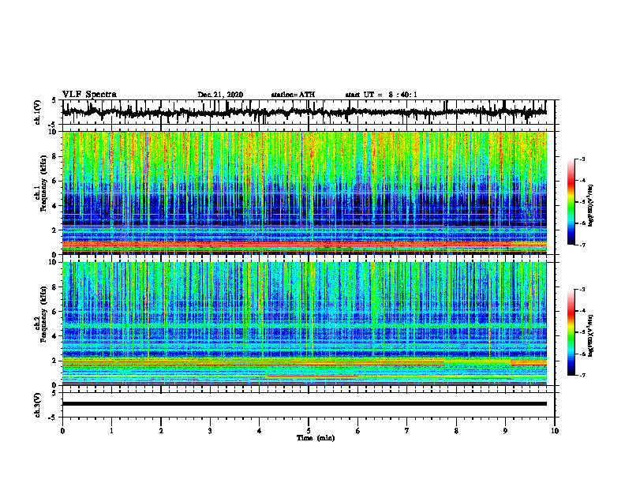The image size is (625, 483).
Task: Click the '8' tick on the time axis
Action: [456, 431]
